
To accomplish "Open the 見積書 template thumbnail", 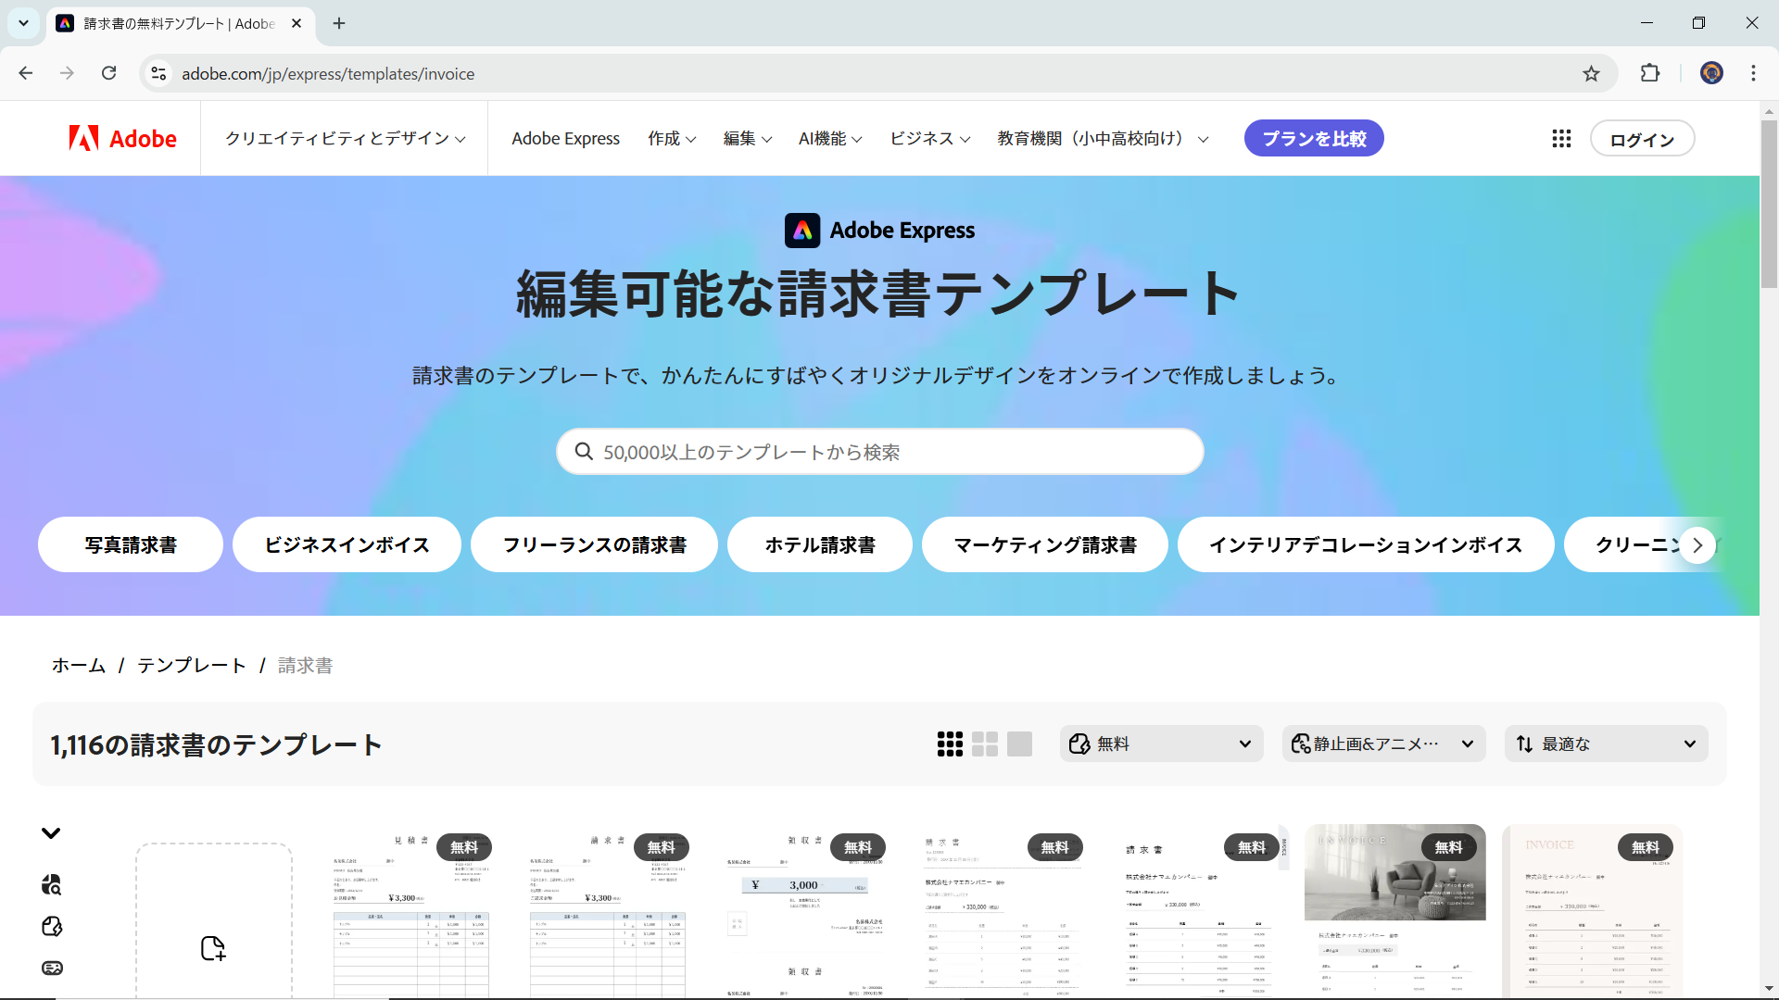I will click(x=411, y=911).
